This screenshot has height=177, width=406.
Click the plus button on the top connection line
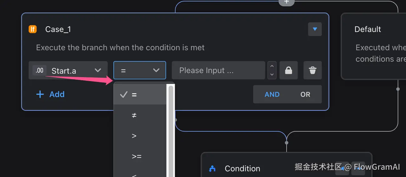click(x=286, y=2)
